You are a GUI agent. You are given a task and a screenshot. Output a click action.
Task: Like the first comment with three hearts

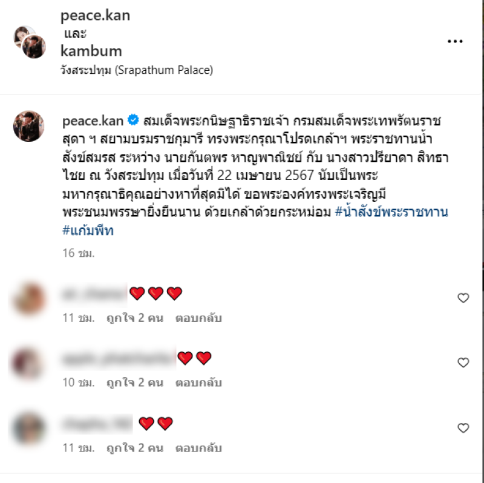point(463,298)
